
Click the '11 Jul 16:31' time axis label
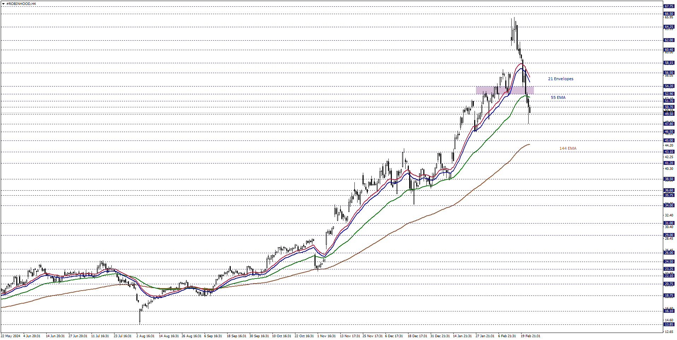point(100,336)
